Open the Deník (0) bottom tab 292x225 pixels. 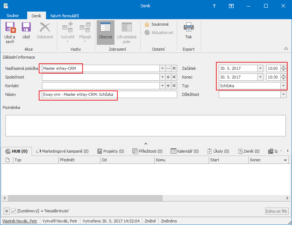tap(249, 151)
